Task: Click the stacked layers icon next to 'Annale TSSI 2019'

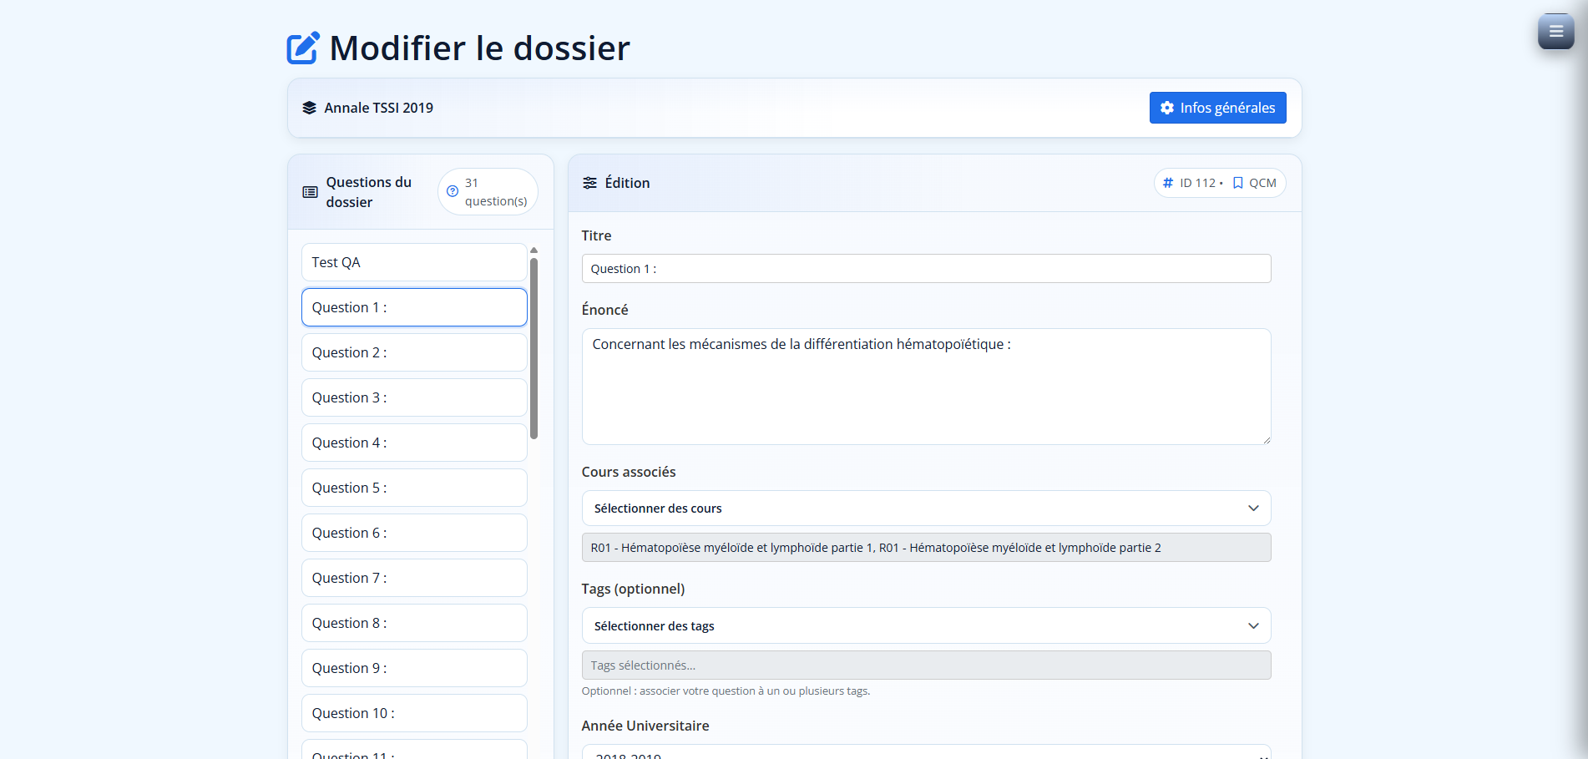Action: pyautogui.click(x=310, y=108)
